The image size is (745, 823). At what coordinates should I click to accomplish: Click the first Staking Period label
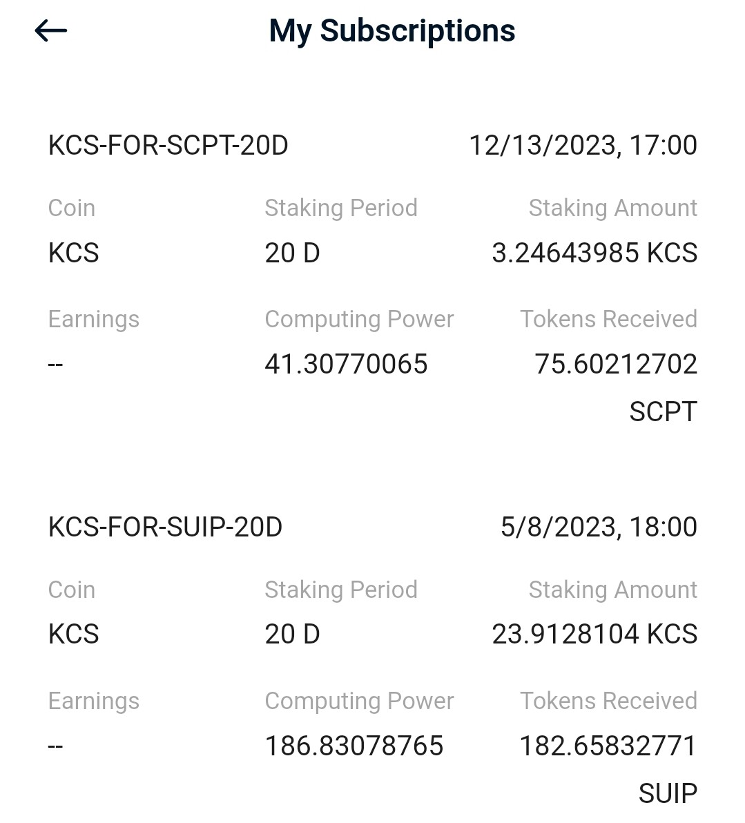coord(340,209)
